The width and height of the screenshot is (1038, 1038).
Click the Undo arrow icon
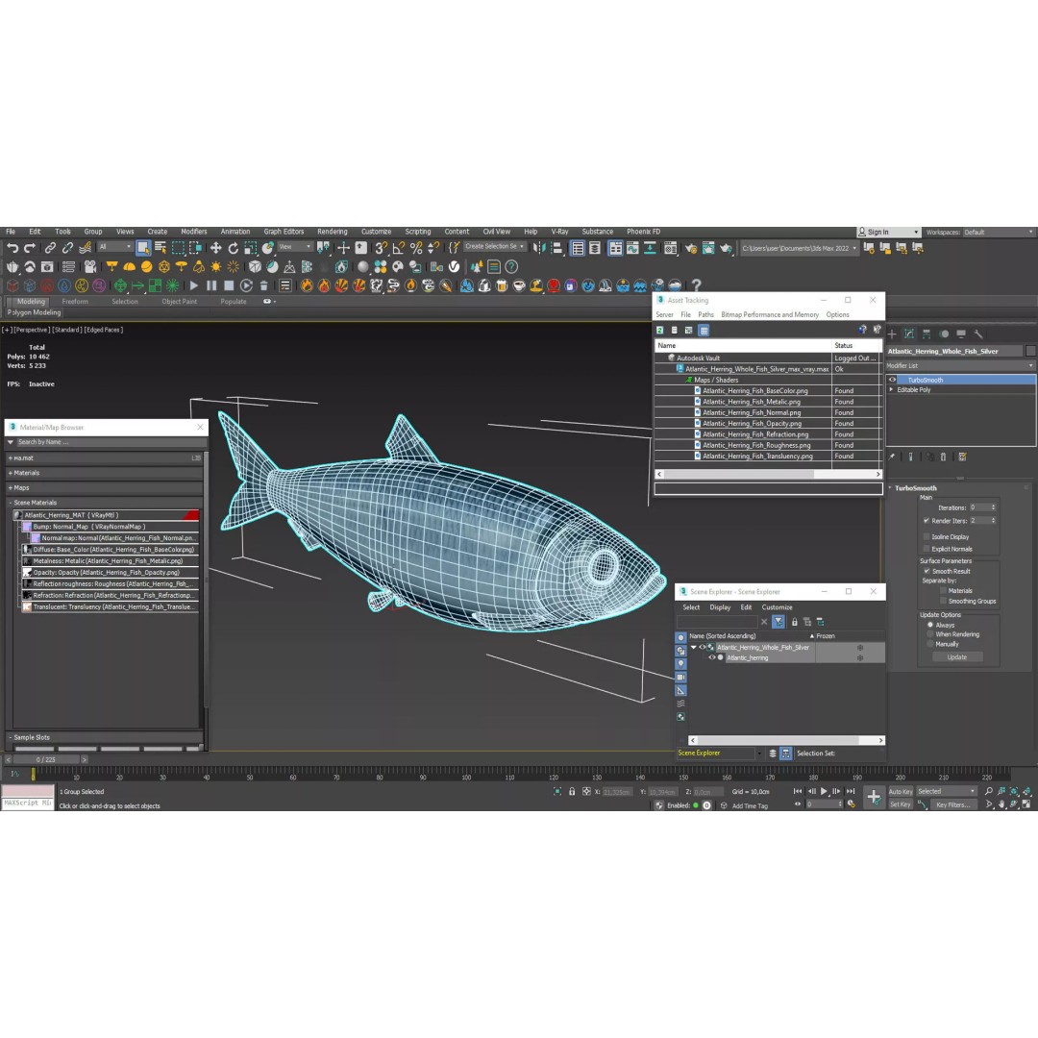coord(12,248)
